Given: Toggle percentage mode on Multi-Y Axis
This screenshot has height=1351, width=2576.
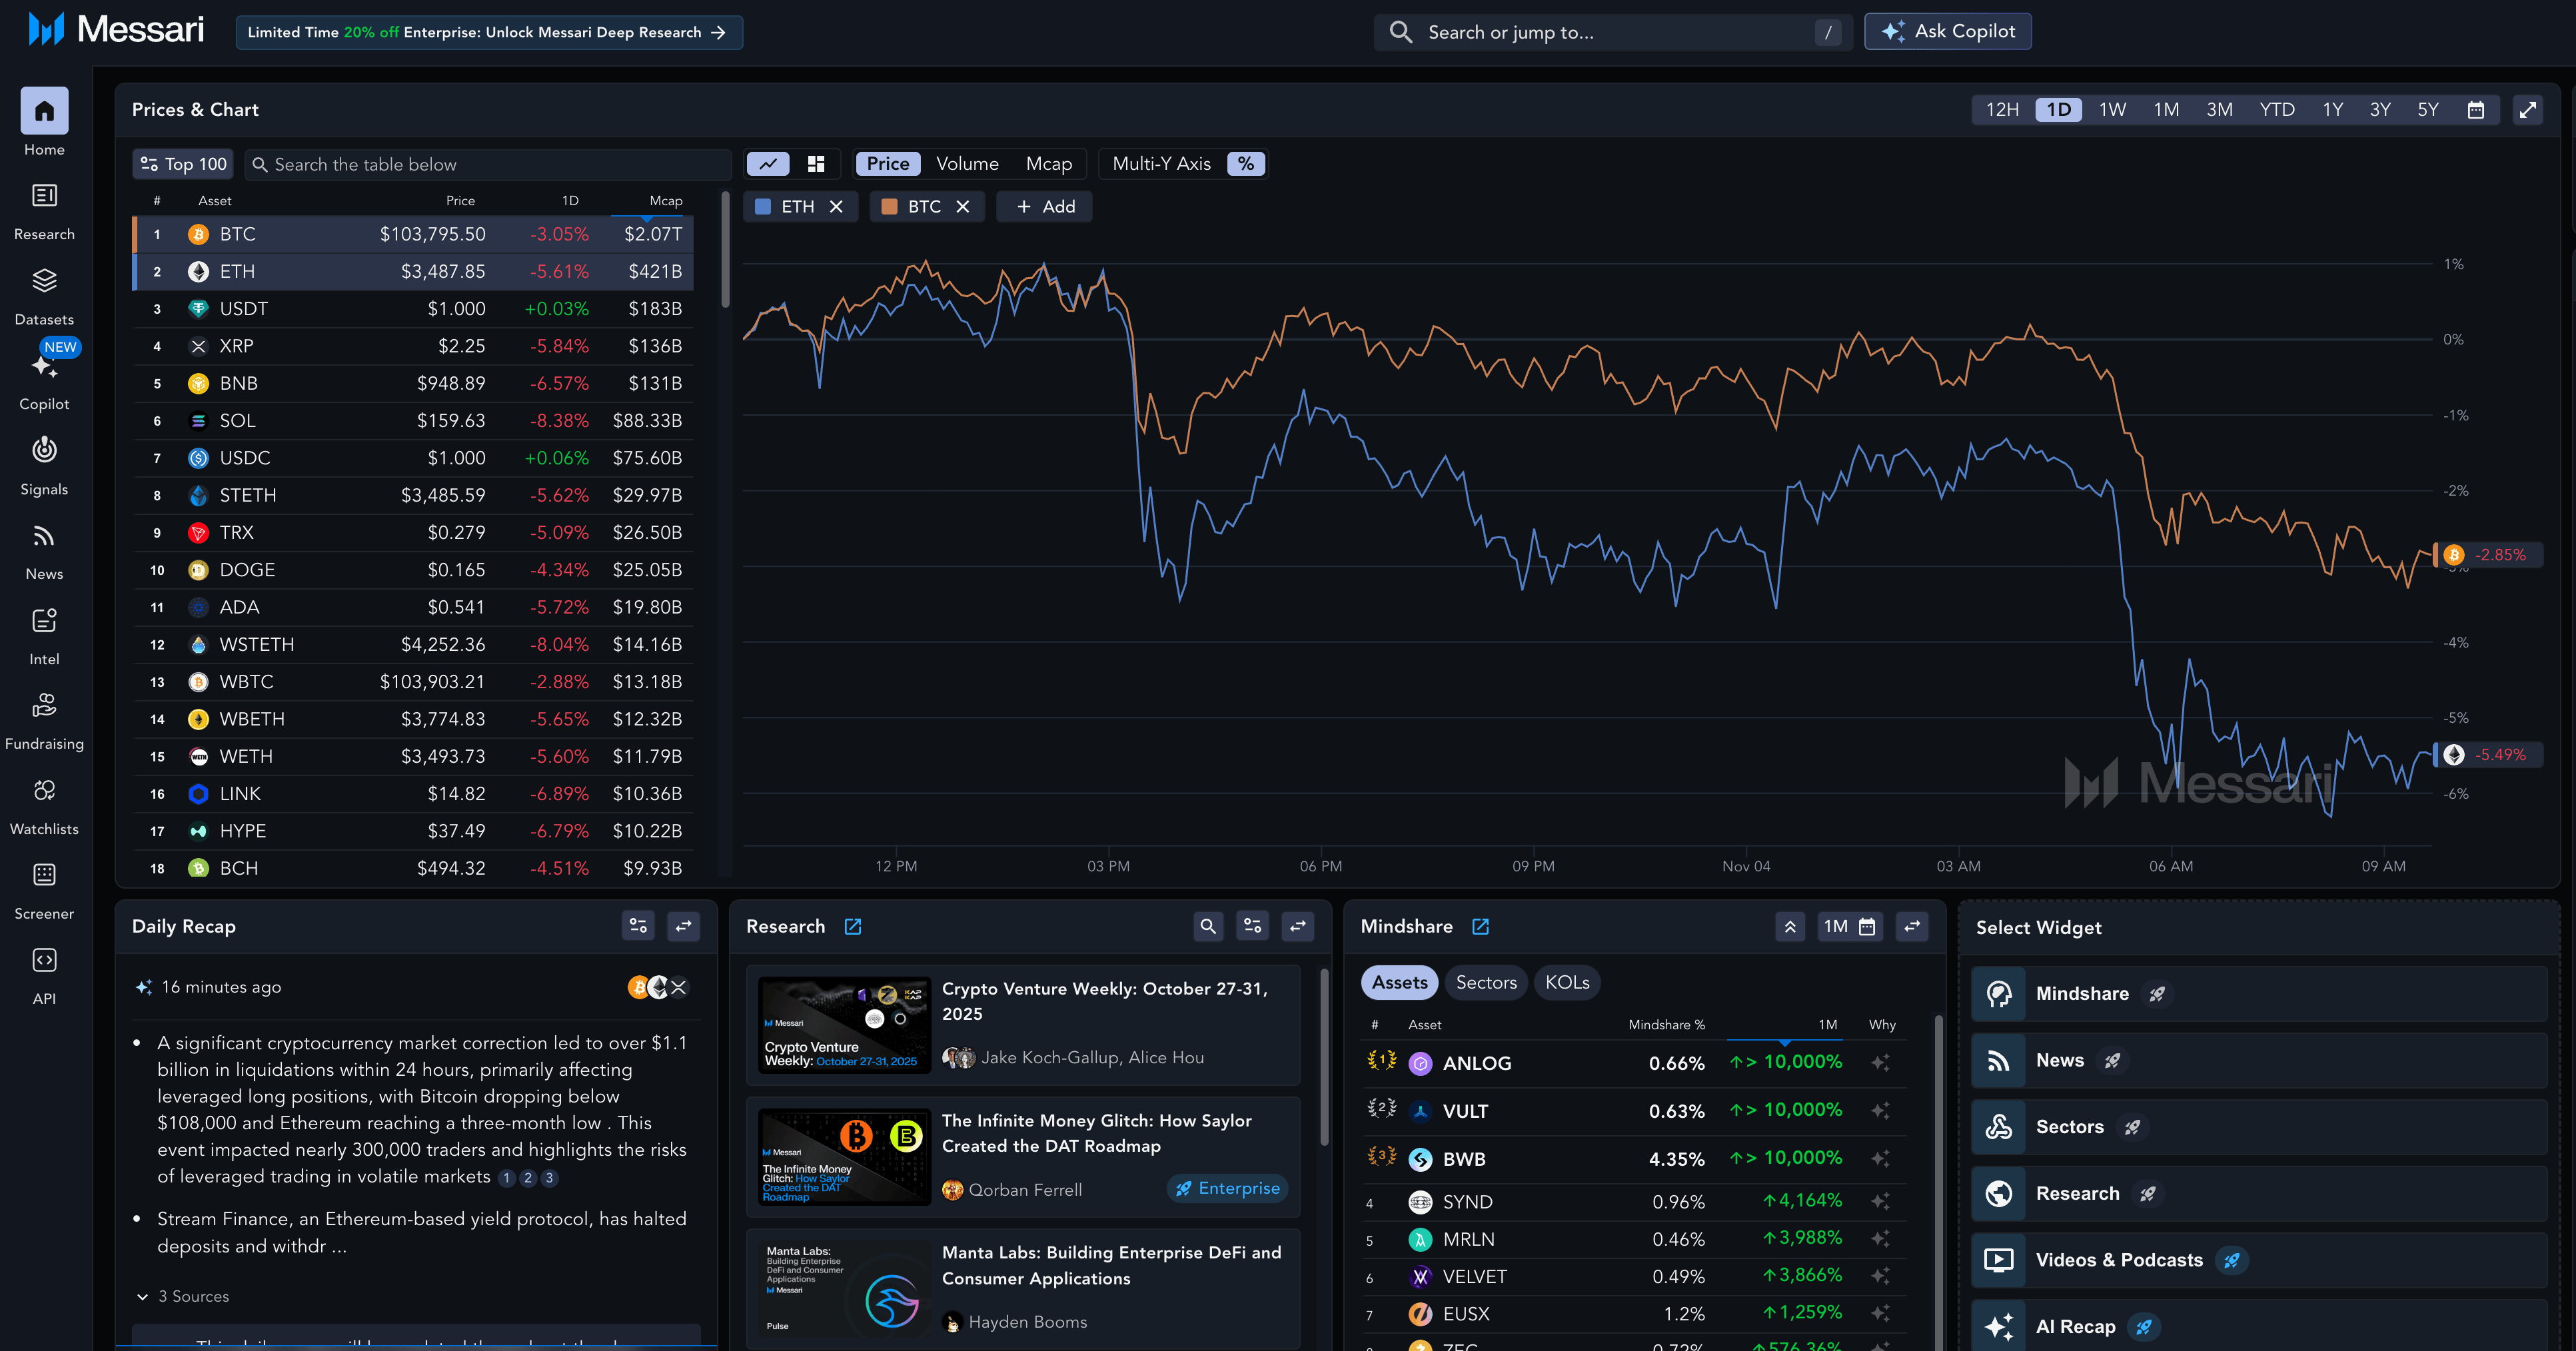Looking at the screenshot, I should [x=1246, y=163].
